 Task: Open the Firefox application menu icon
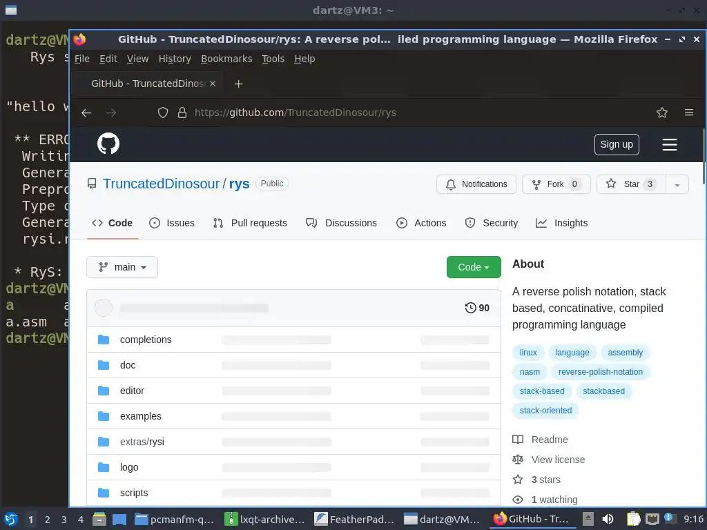pyautogui.click(x=688, y=112)
